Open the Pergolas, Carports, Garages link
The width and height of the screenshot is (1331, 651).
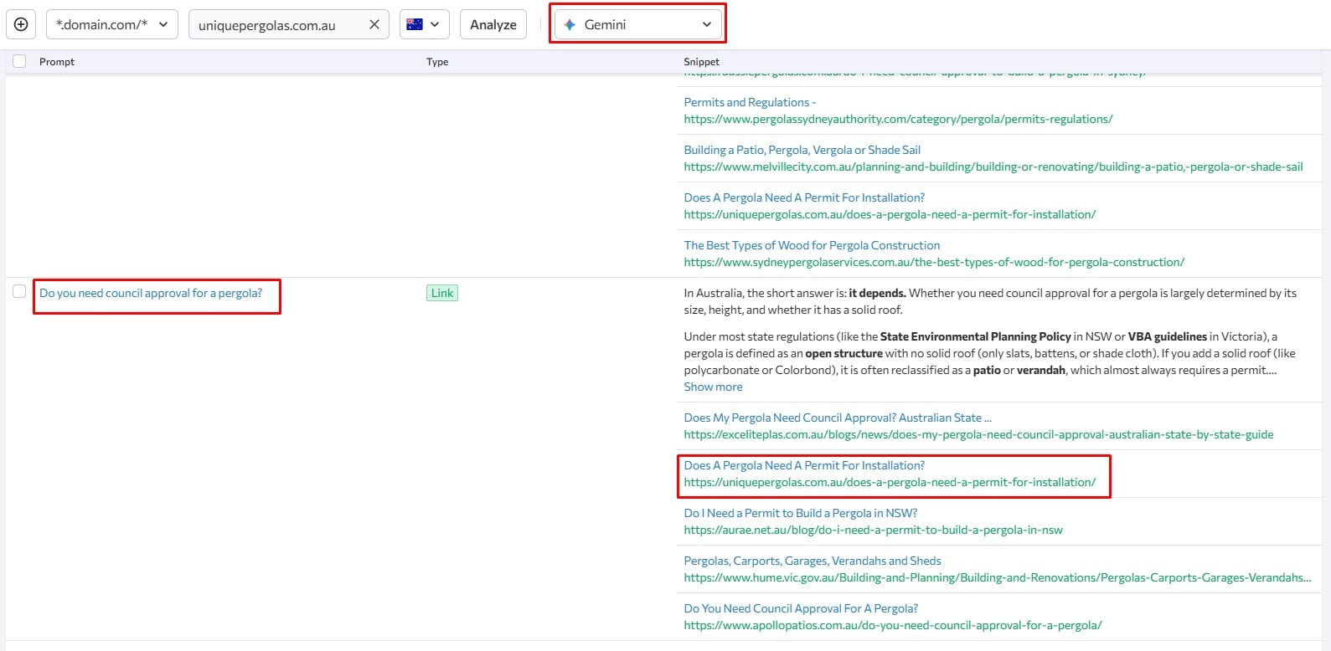(812, 561)
